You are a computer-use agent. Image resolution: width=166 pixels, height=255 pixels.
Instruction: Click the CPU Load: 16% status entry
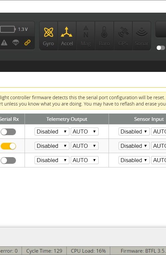point(88,251)
